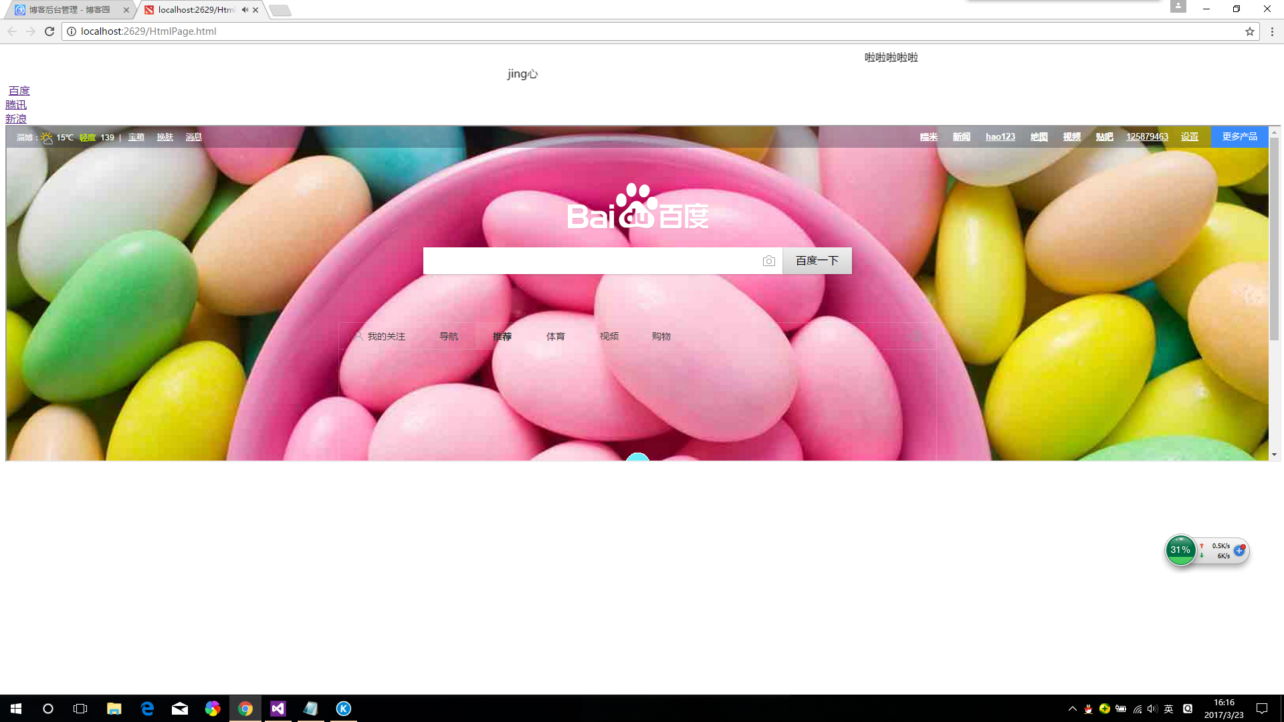Viewport: 1284px width, 722px height.
Task: Click site info icon in address bar
Action: pyautogui.click(x=72, y=31)
